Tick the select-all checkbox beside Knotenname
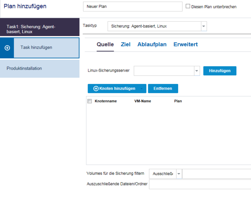 coord(90,101)
